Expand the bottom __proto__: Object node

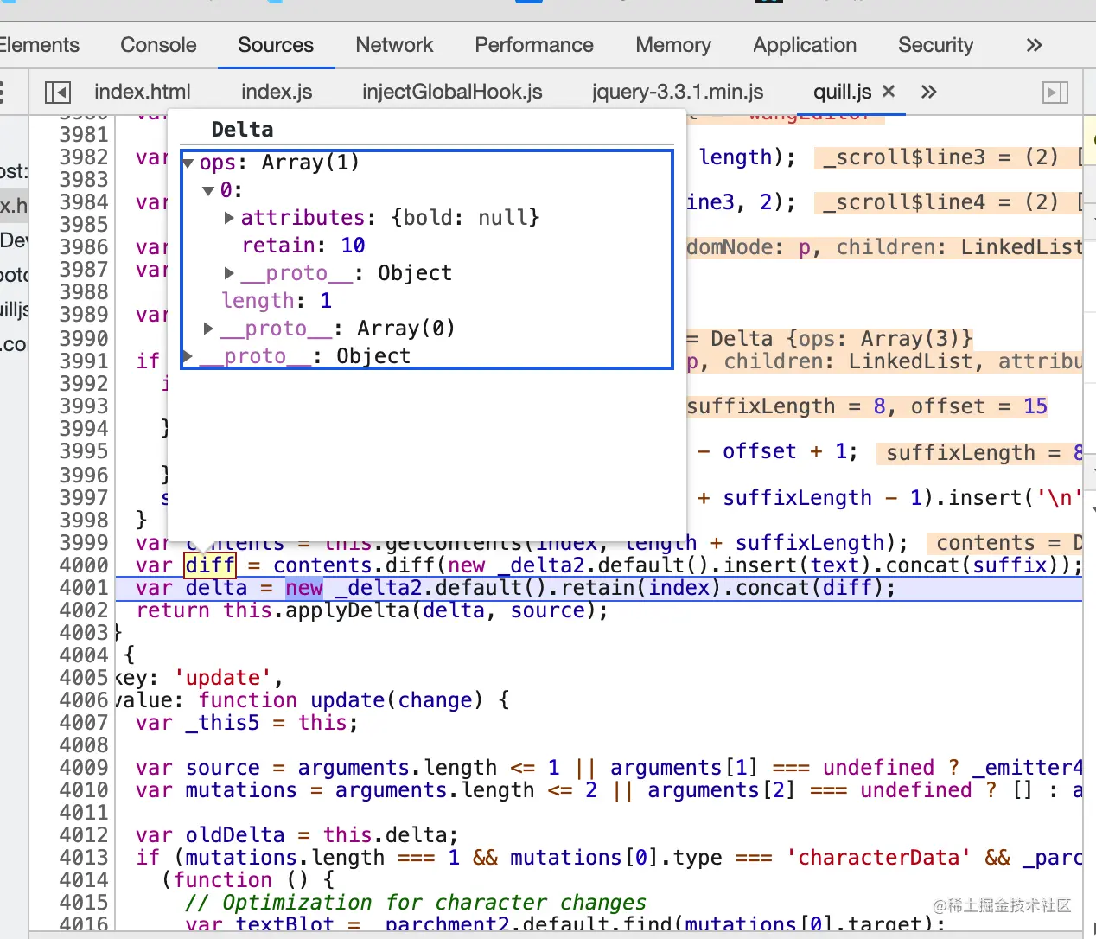[x=188, y=356]
